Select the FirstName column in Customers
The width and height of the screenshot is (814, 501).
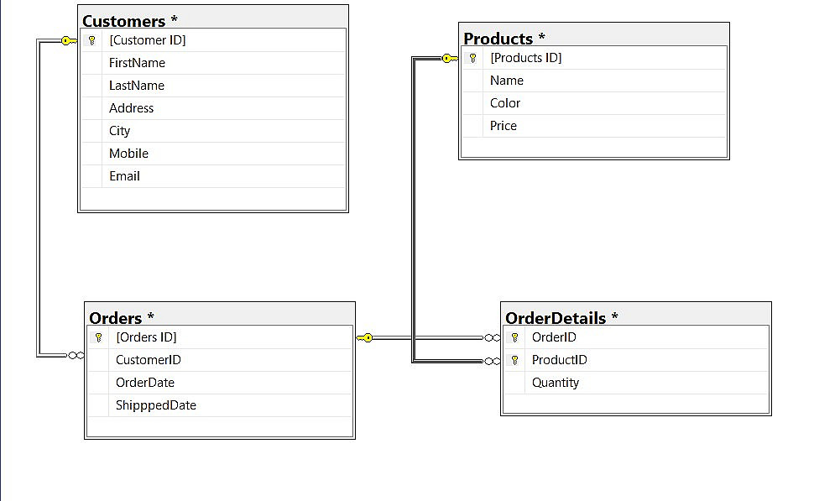(x=137, y=63)
